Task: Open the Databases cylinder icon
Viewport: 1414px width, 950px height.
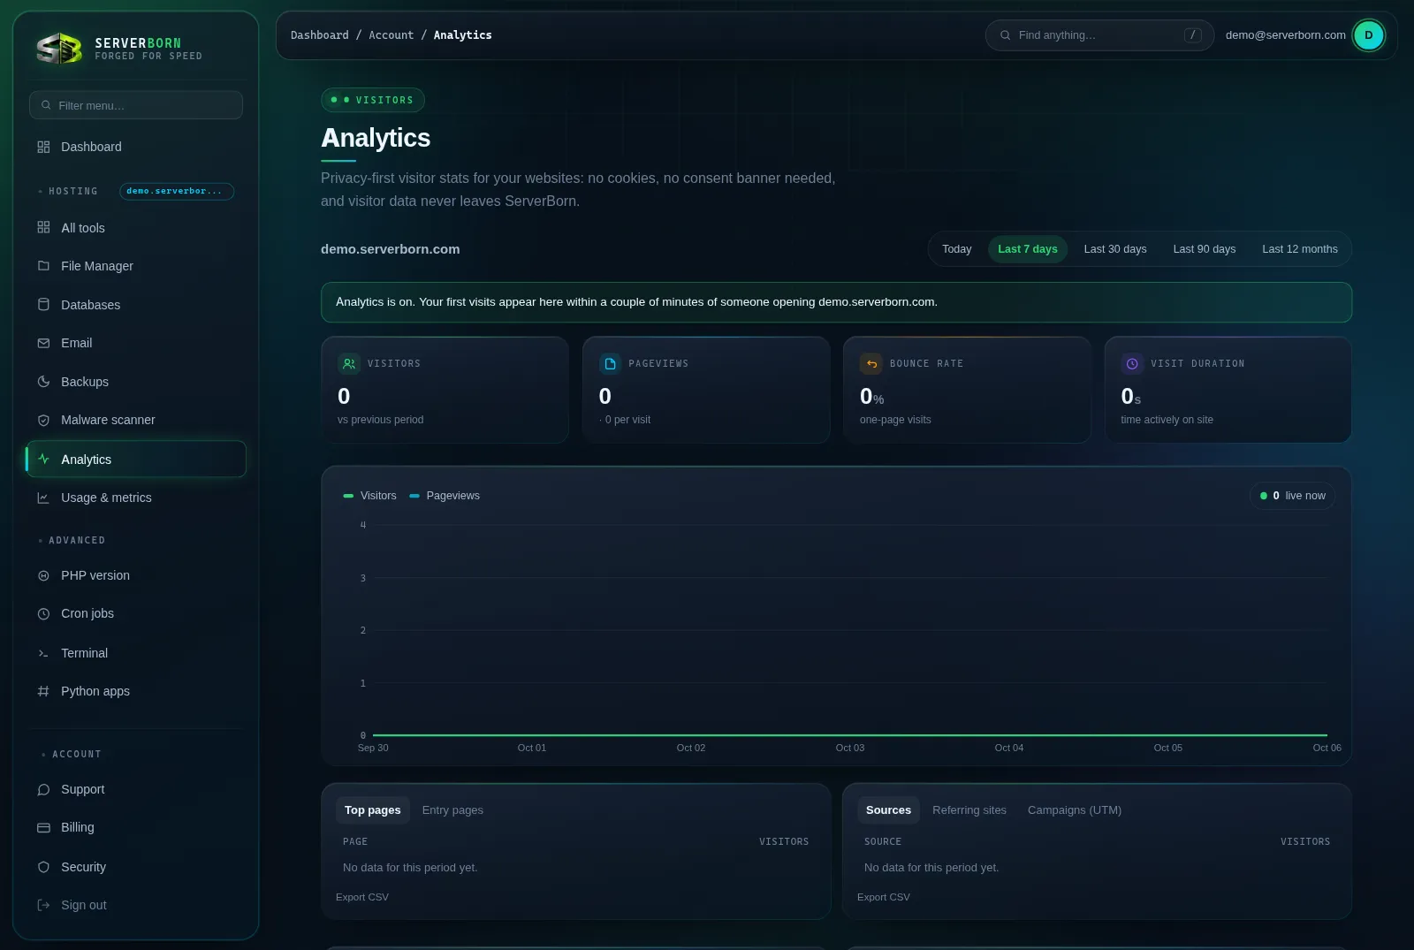Action: 43,305
